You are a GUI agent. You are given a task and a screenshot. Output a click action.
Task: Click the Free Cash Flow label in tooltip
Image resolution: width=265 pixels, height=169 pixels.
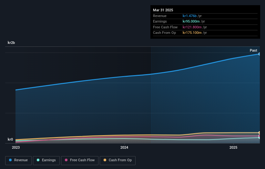[165, 27]
